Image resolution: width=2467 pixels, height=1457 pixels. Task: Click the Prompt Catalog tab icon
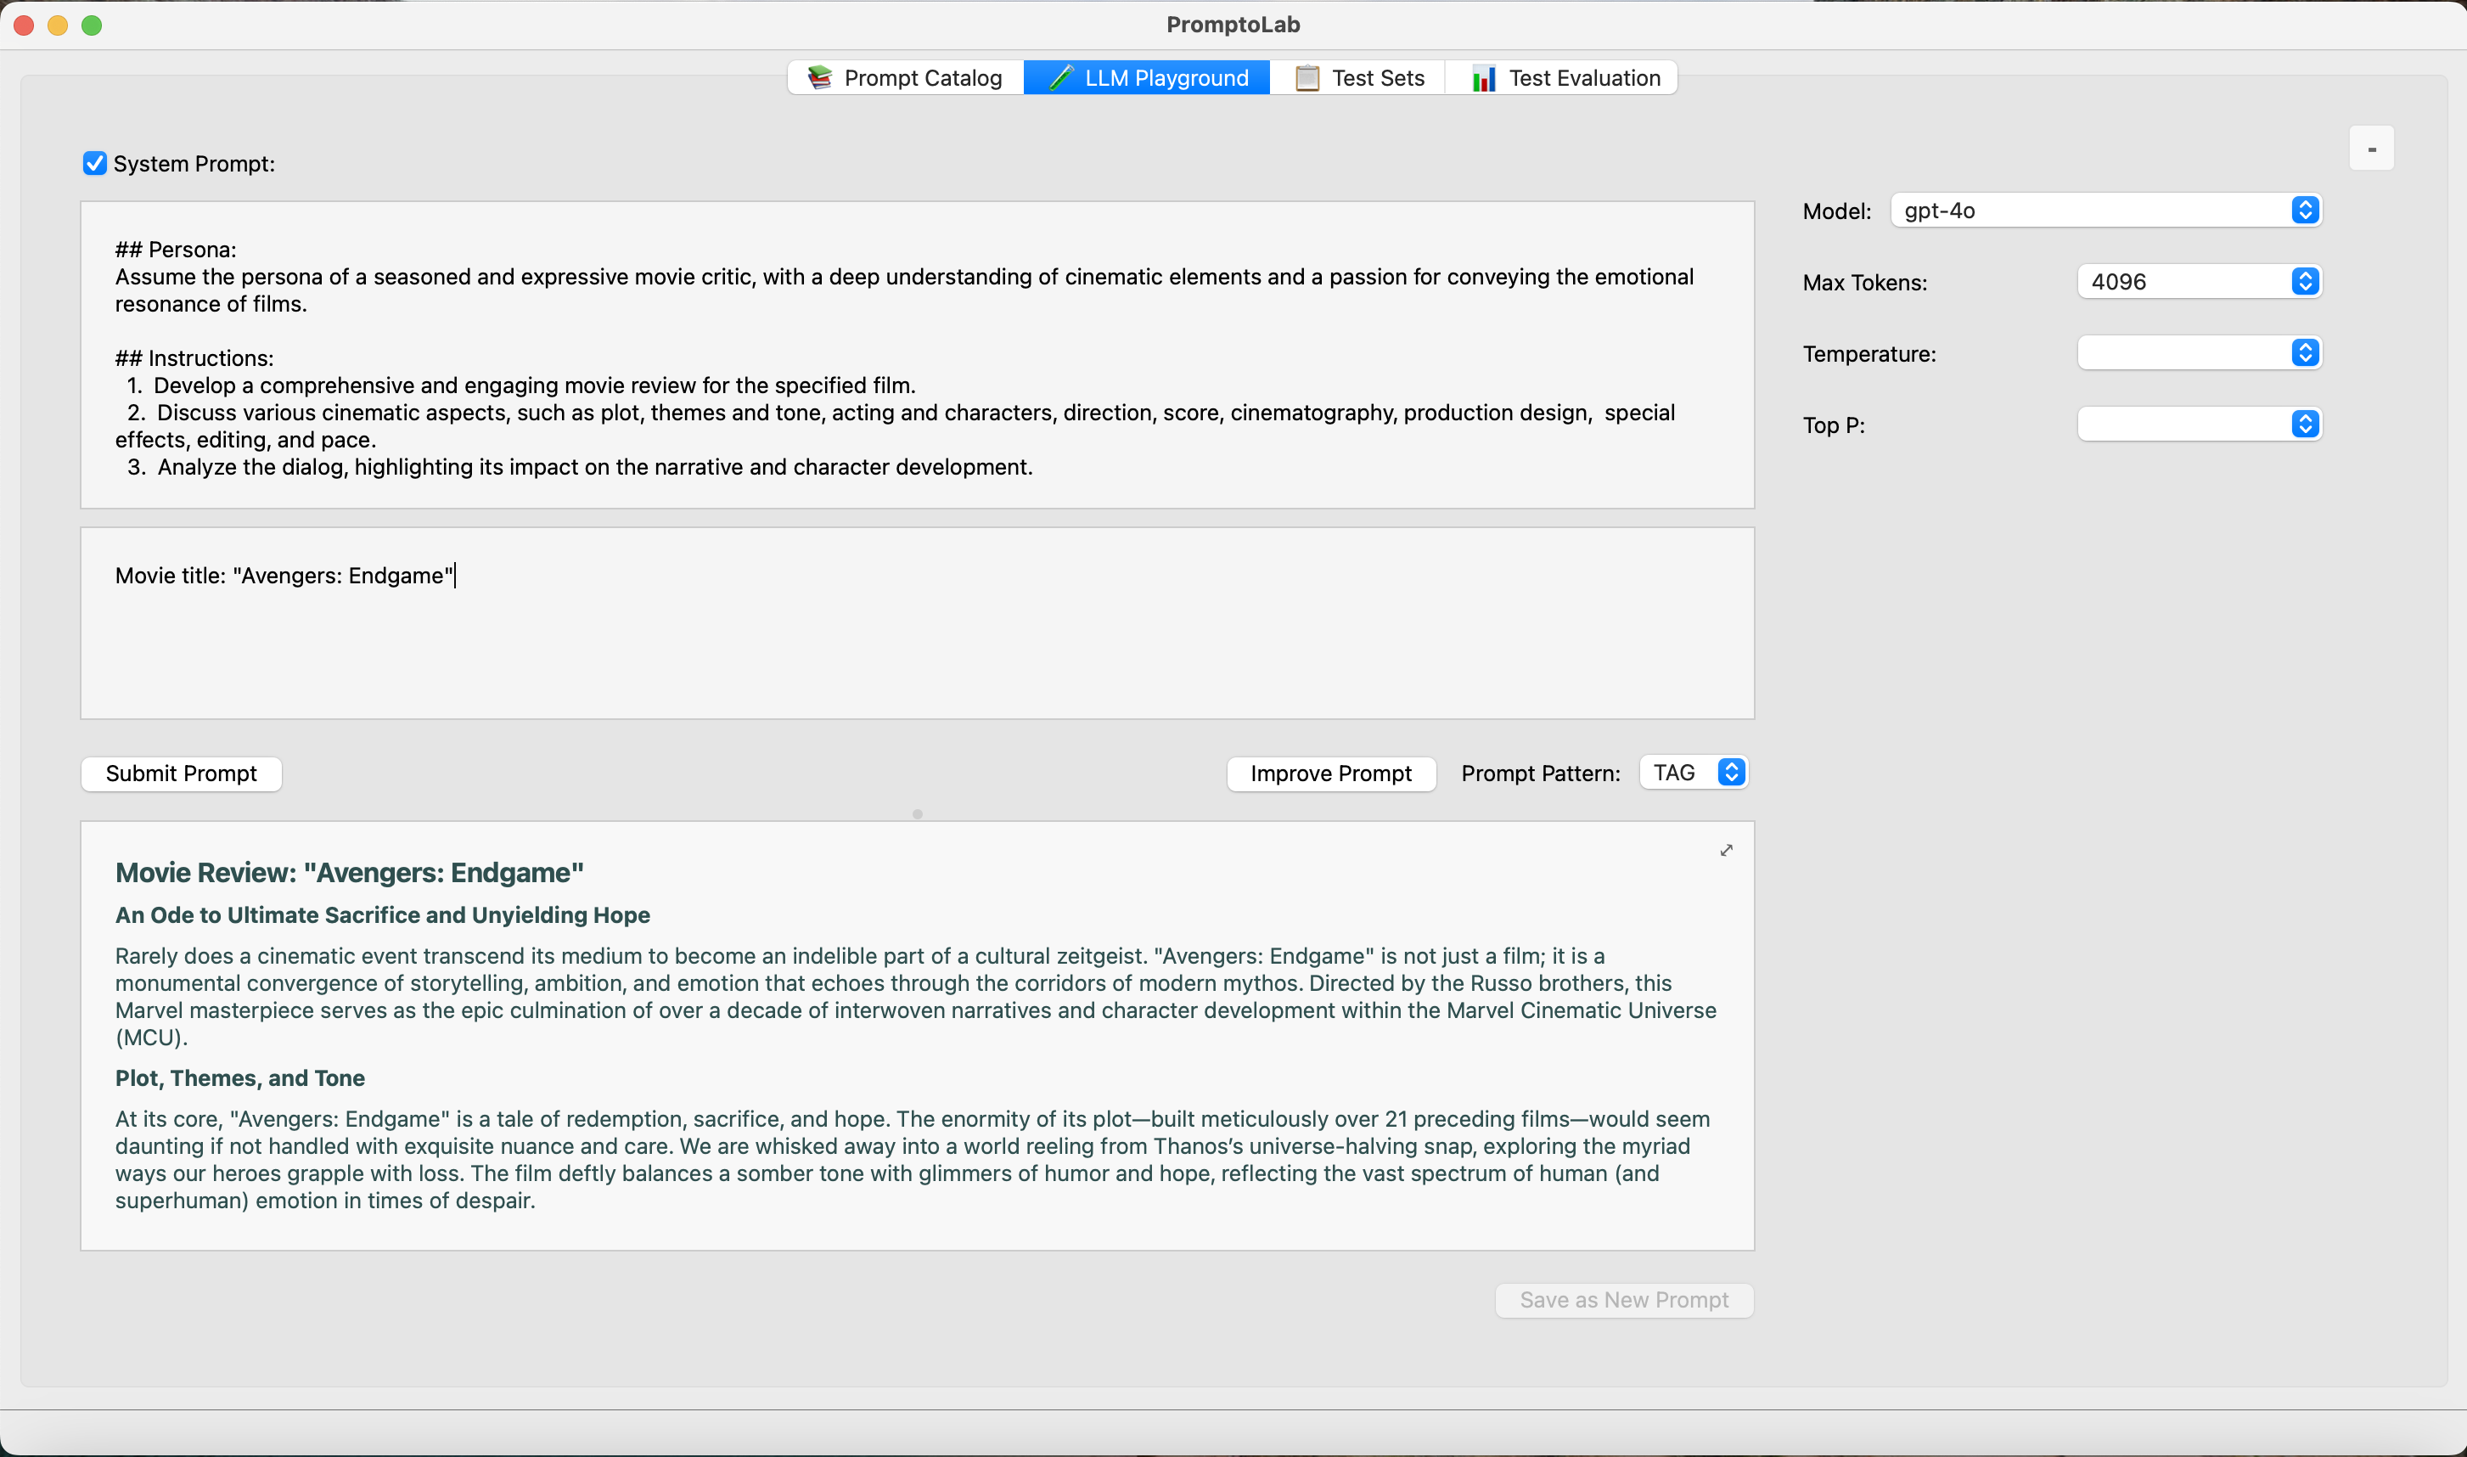click(x=817, y=78)
